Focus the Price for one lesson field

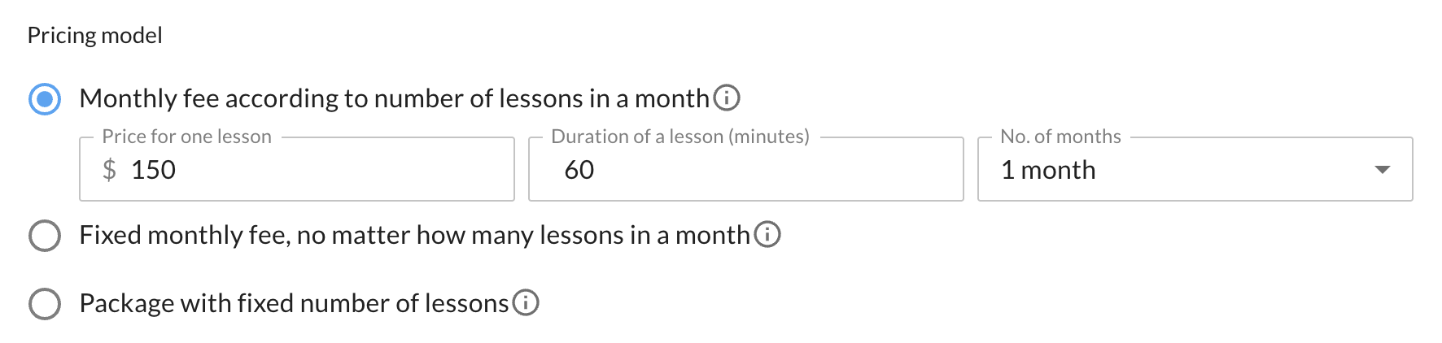click(297, 169)
